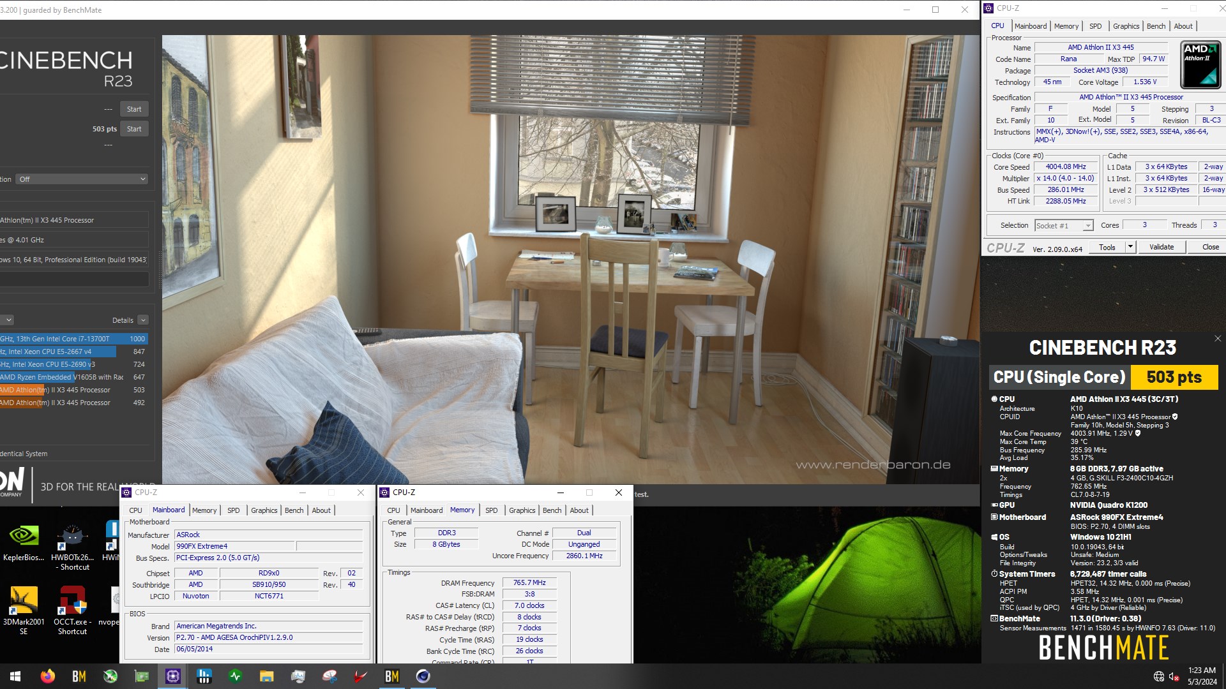Open the BM icon next to Cinebench

click(392, 676)
